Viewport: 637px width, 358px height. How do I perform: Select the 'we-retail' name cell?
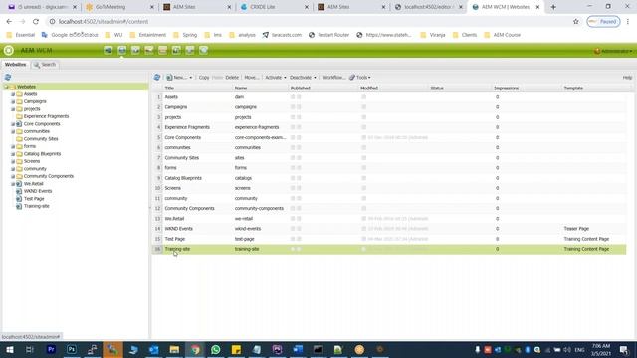coord(243,219)
